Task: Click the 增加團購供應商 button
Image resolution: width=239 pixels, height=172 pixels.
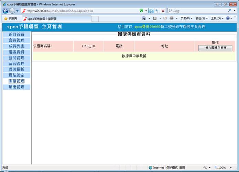Action: click(x=215, y=48)
